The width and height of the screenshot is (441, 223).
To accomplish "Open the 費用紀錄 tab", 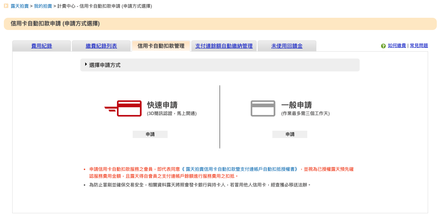I will [42, 46].
